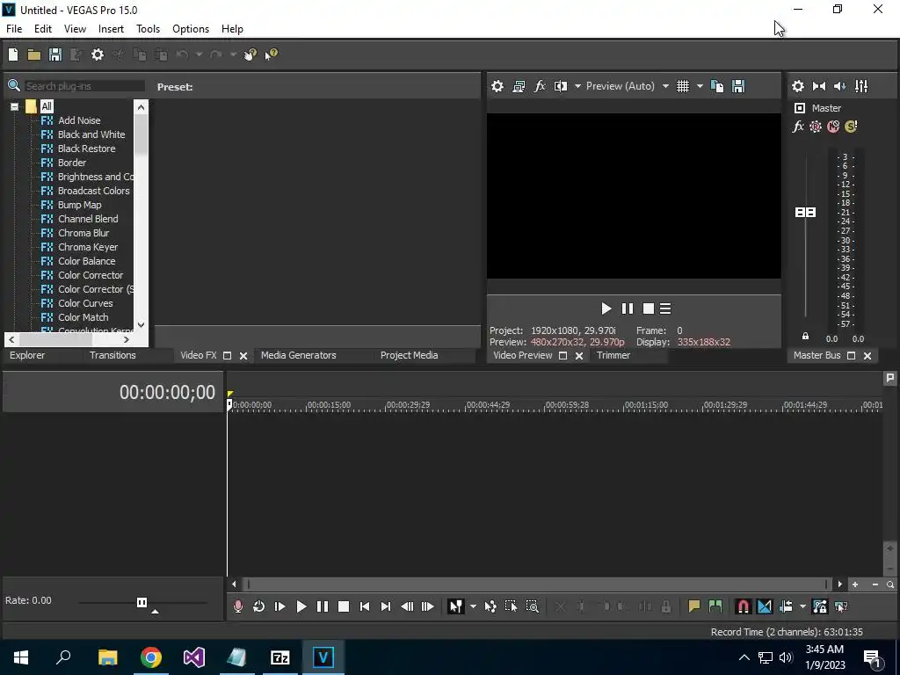Open overlays grid dropdown arrow
The height and width of the screenshot is (675, 900).
[700, 86]
